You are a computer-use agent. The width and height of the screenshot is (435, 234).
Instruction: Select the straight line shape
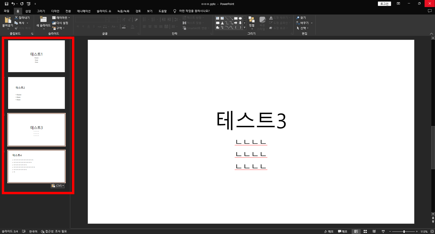pyautogui.click(x=227, y=18)
